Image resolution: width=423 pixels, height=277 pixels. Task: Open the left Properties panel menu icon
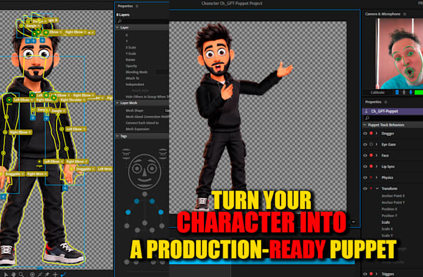137,6
